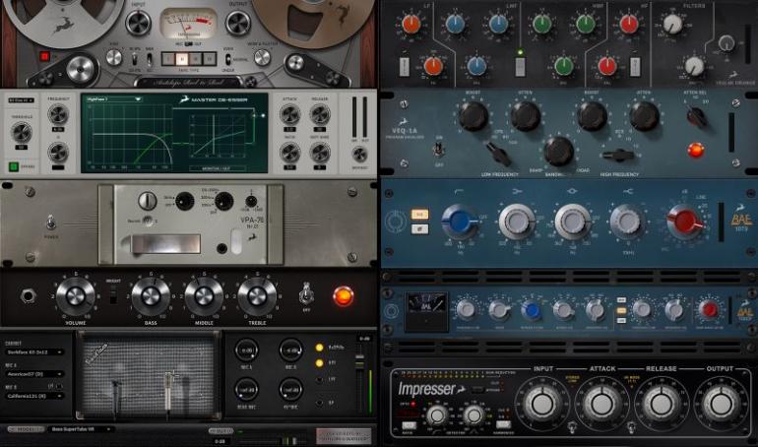Click the lit EQ button on BAE 1073
Viewport: 758px width, 447px height.
pyautogui.click(x=419, y=214)
